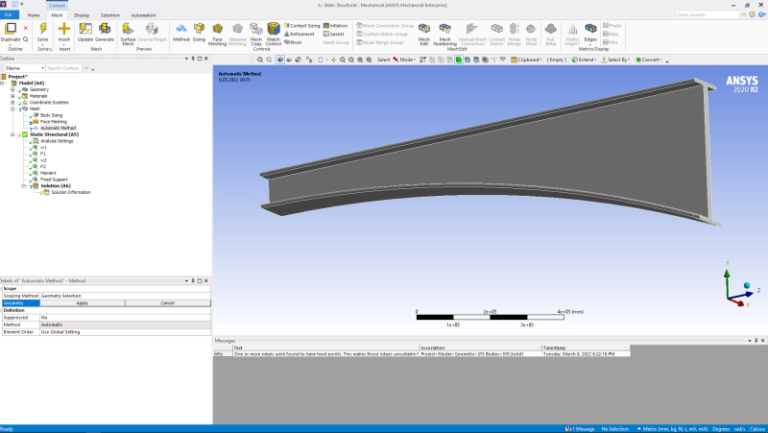Select Fixed Support in the outline

point(54,180)
